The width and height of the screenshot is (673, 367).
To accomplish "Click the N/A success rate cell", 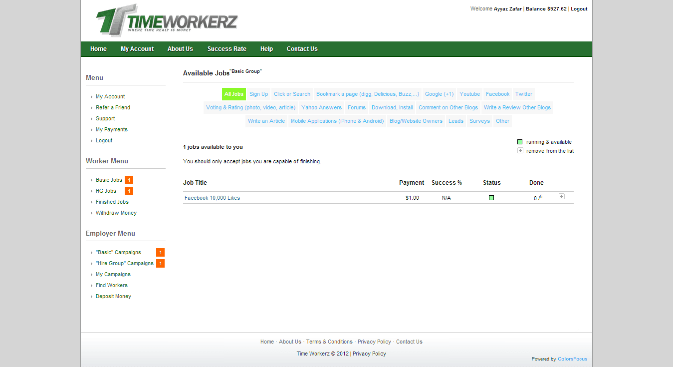I will 446,198.
